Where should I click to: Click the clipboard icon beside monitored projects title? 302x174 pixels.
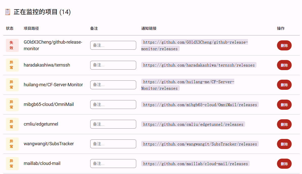[x=8, y=12]
